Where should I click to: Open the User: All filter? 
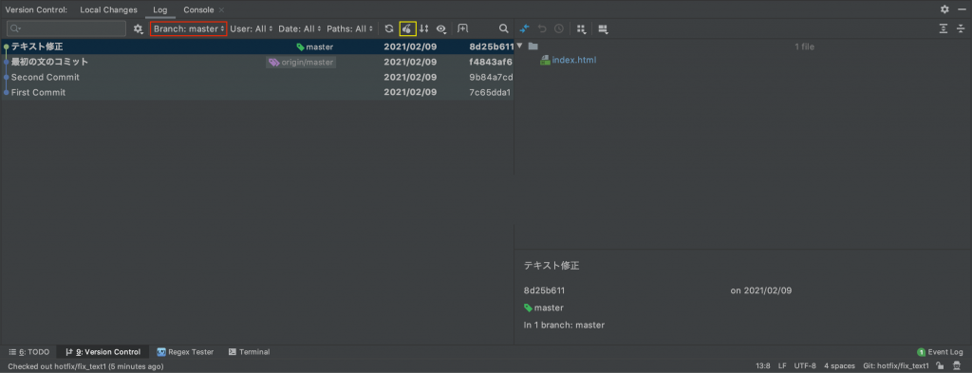click(x=251, y=28)
